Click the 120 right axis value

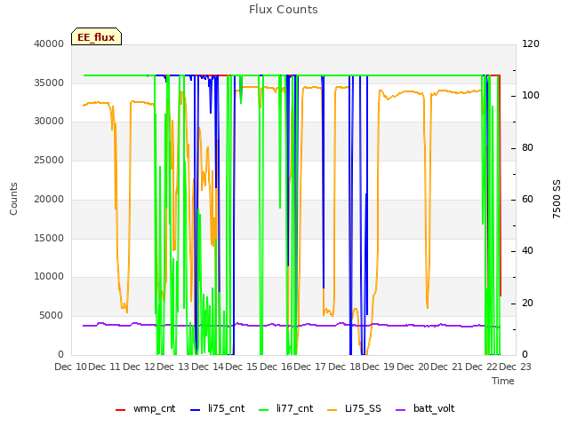coord(531,43)
